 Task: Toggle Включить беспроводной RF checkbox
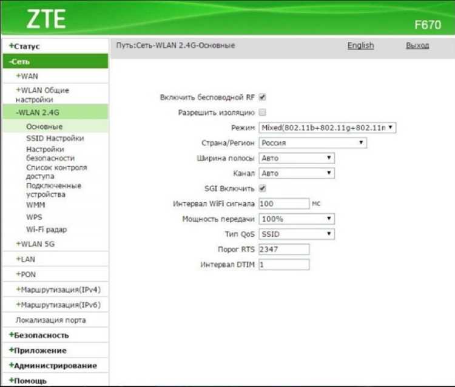click(262, 97)
